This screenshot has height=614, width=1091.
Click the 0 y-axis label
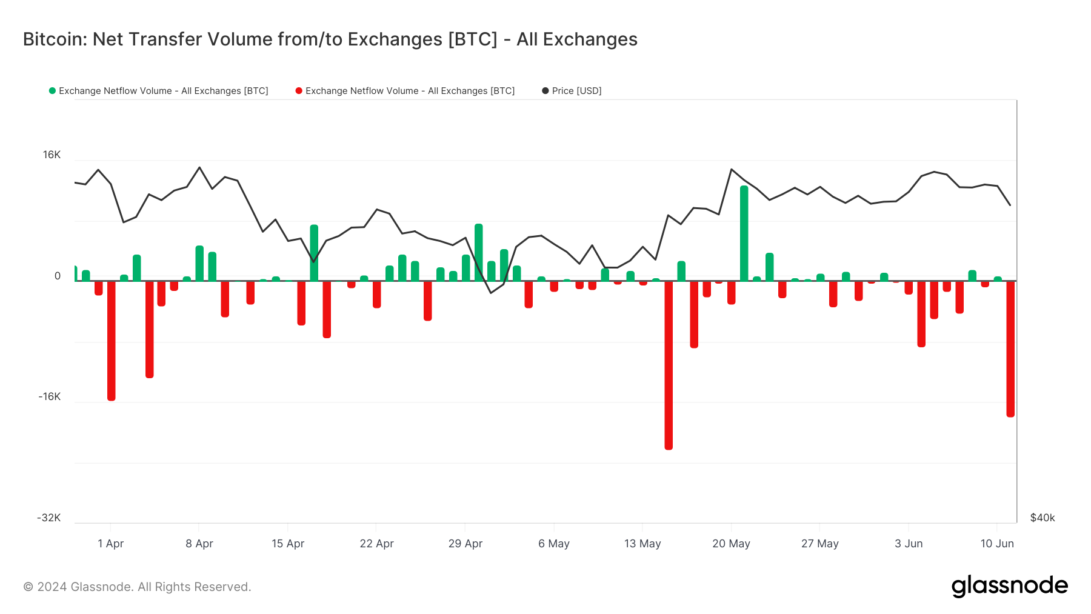pyautogui.click(x=58, y=276)
